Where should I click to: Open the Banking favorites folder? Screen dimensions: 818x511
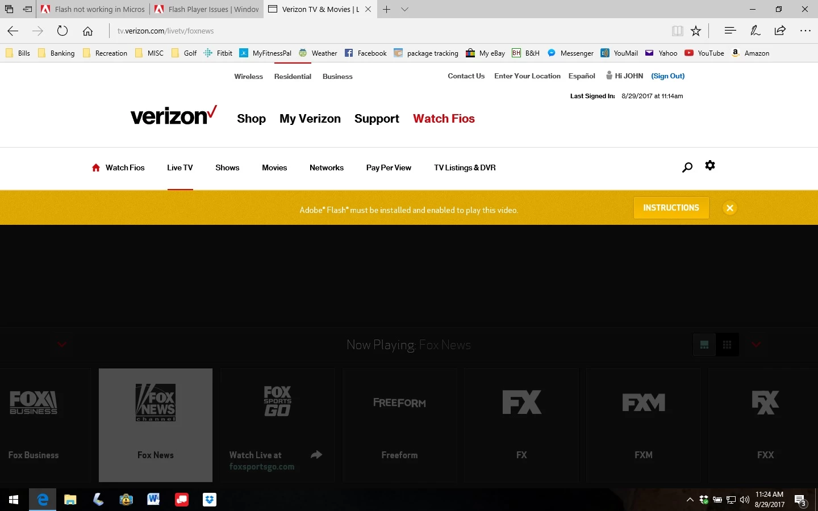tap(56, 53)
